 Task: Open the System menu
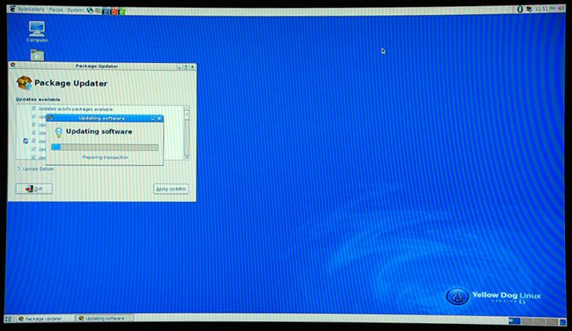[75, 9]
